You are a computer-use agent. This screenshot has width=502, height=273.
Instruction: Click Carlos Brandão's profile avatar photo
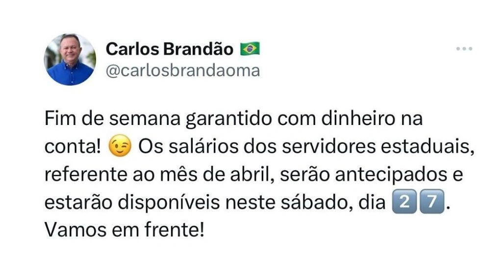click(70, 60)
